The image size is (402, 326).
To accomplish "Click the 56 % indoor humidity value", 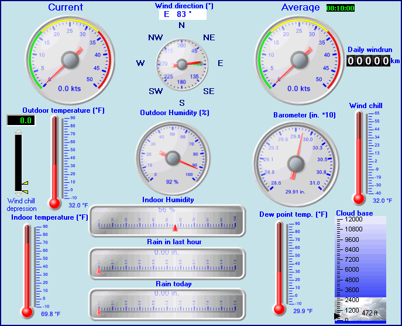I will pyautogui.click(x=166, y=210).
